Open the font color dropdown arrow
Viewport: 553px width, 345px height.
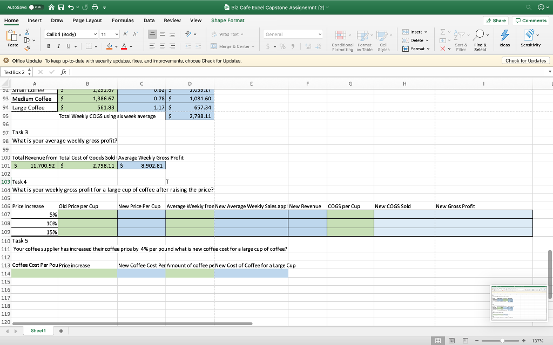coord(131,46)
